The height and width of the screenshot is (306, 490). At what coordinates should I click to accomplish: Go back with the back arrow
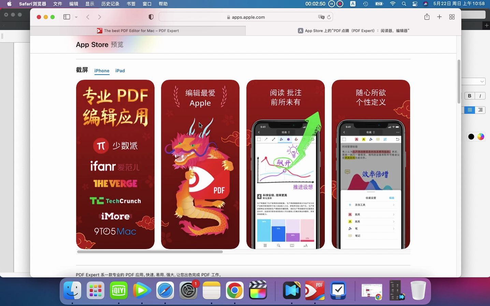coord(88,17)
